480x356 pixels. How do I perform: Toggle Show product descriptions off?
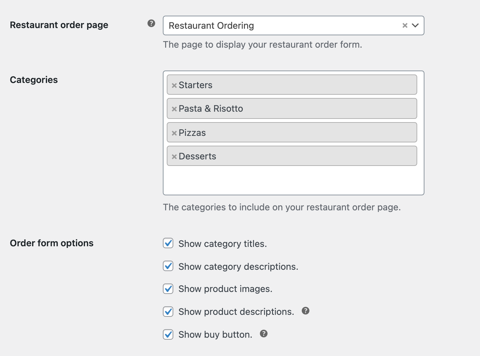point(168,312)
